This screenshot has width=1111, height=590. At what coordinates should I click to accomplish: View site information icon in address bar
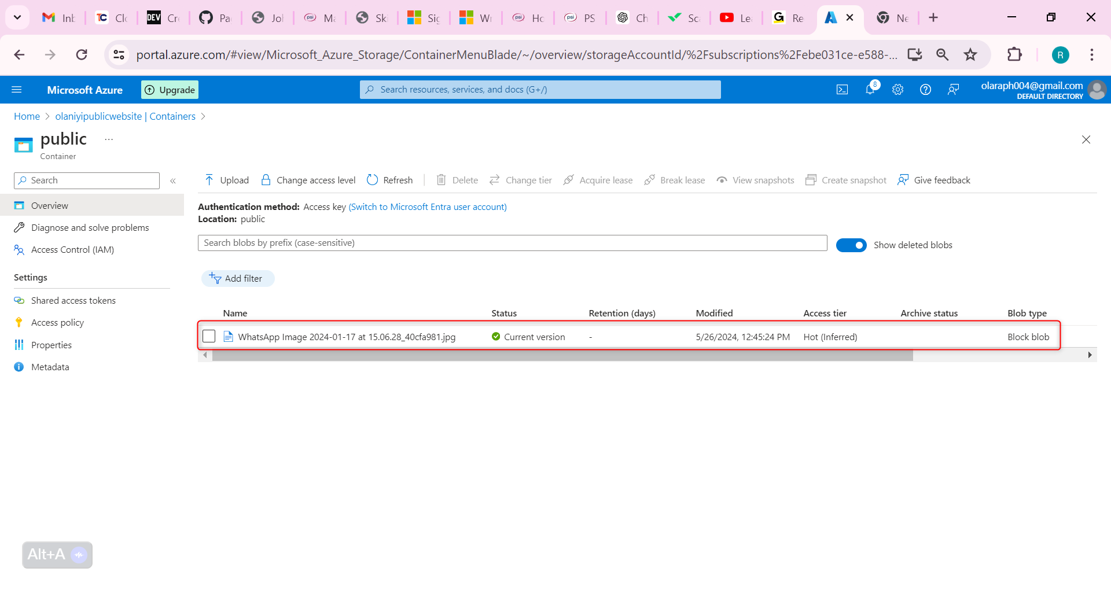pos(119,54)
